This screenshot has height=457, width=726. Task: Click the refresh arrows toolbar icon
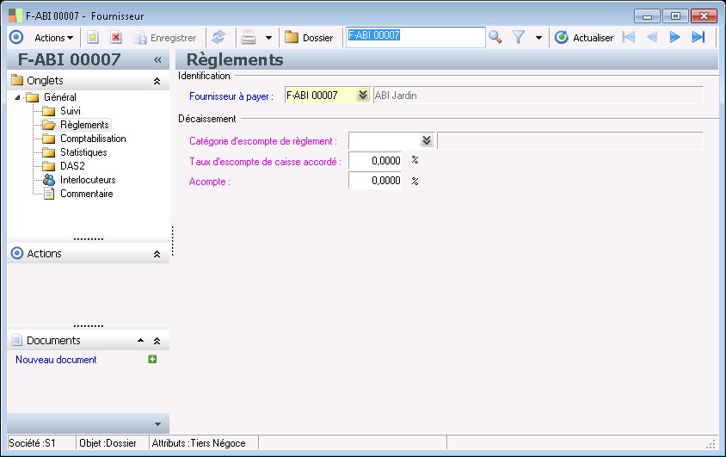[x=218, y=38]
